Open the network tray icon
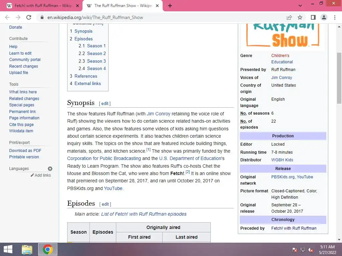The image size is (342, 256). pyautogui.click(x=303, y=249)
